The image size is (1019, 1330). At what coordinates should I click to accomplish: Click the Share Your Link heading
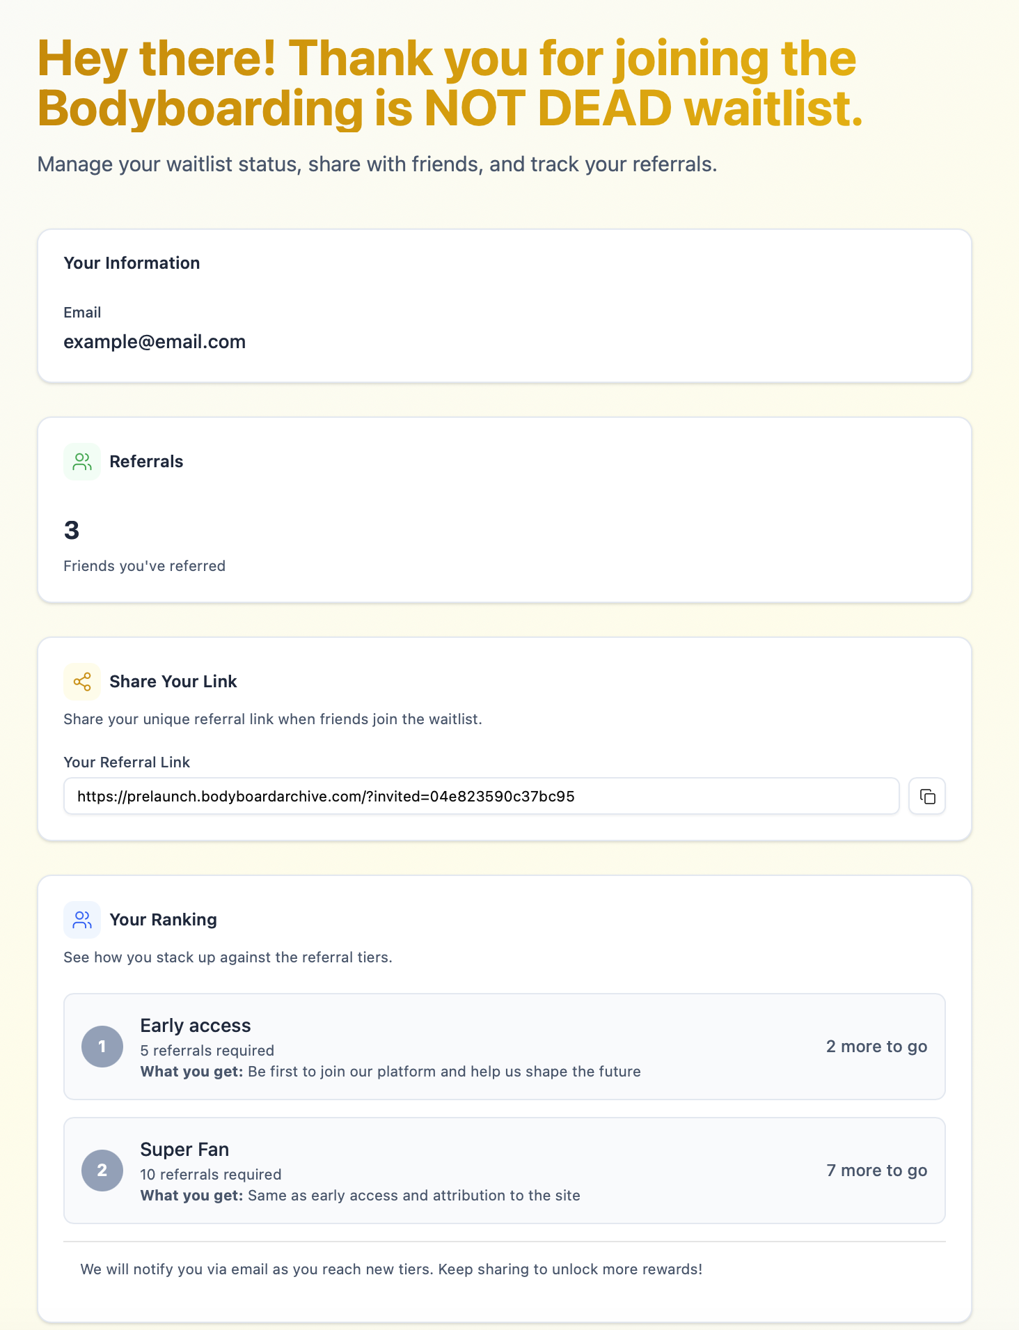(173, 682)
